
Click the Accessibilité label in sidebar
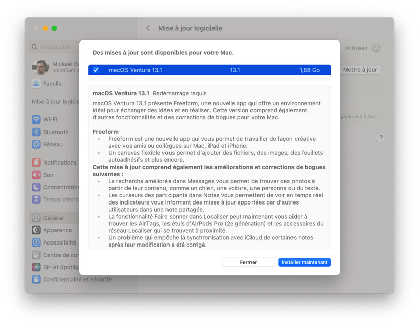click(x=60, y=242)
